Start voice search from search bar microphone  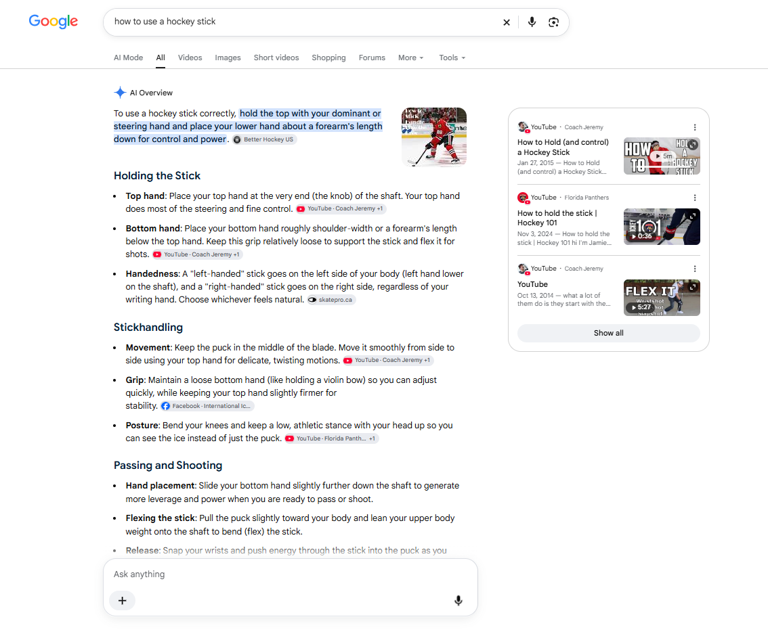(532, 22)
